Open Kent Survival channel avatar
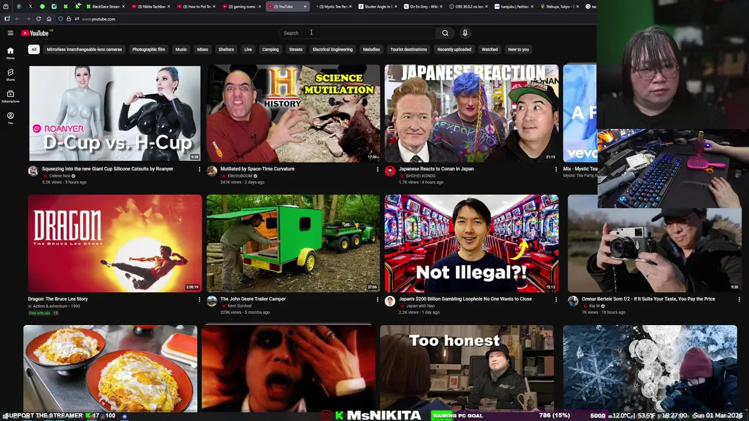Screen dimensions: 749x421 (x=212, y=301)
